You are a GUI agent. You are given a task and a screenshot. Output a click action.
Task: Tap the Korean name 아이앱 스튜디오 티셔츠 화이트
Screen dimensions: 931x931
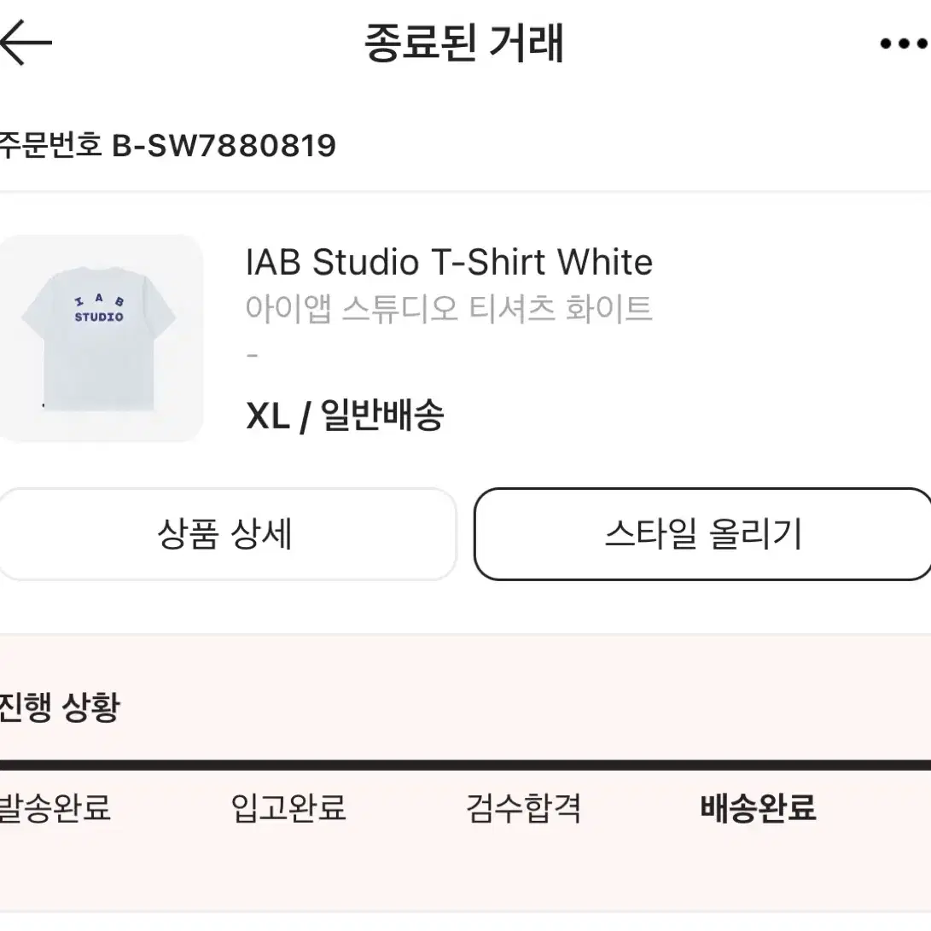pyautogui.click(x=450, y=309)
